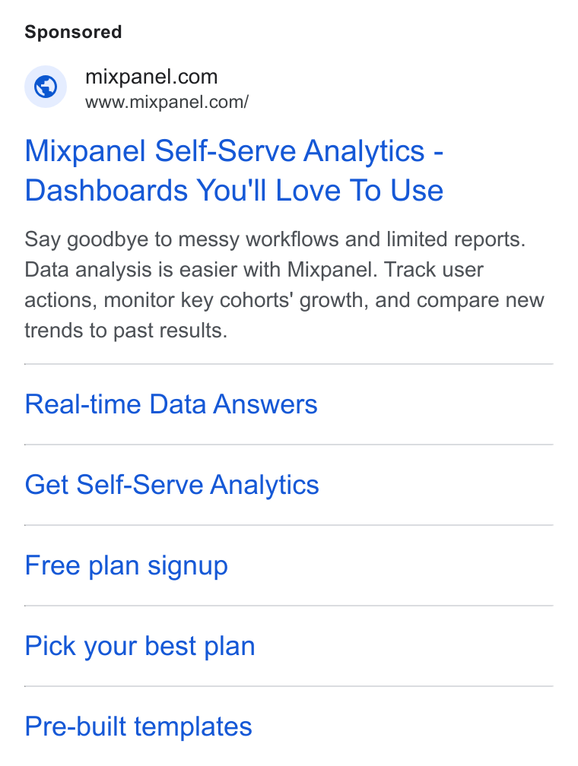
Task: Open the mixpanel.com site name
Action: point(151,77)
